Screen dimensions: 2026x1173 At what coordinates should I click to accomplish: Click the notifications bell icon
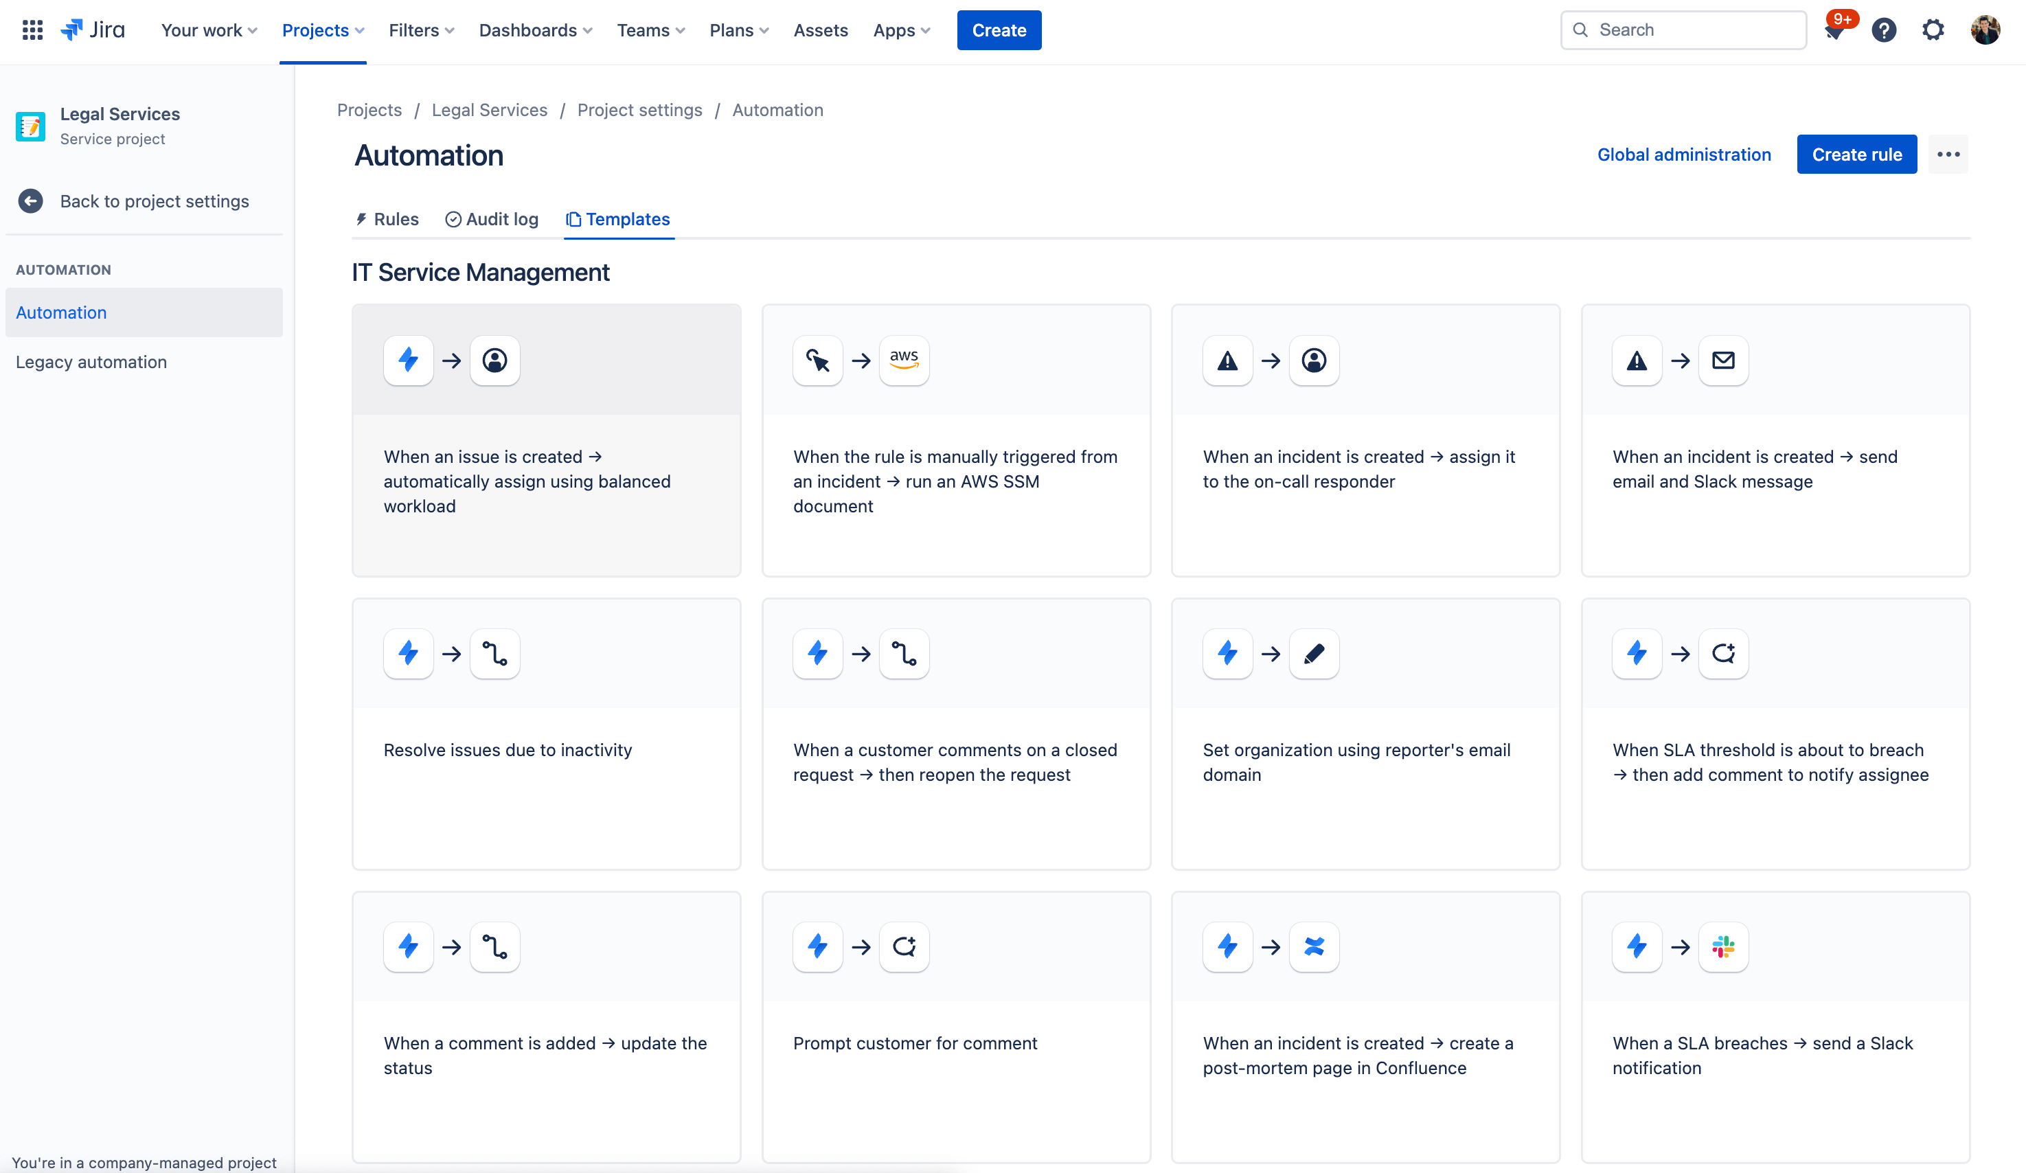pyautogui.click(x=1833, y=30)
